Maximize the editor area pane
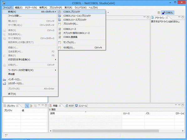Viewport: 187px width, 140px height. click(x=148, y=17)
